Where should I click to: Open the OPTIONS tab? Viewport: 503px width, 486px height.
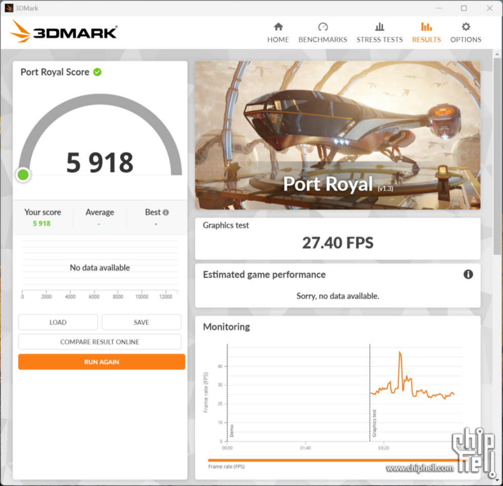coord(466,33)
